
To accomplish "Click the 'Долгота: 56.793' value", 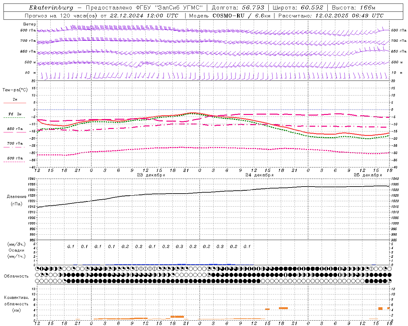I will point(237,8).
